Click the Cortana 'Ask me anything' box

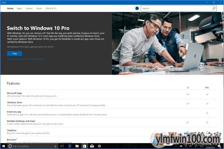(32, 146)
